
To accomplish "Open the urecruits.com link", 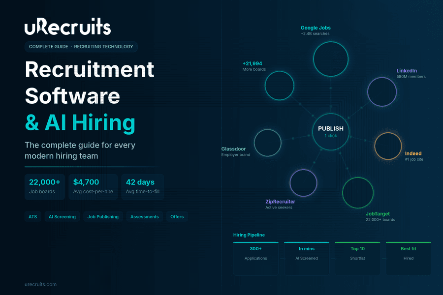I will click(x=40, y=284).
